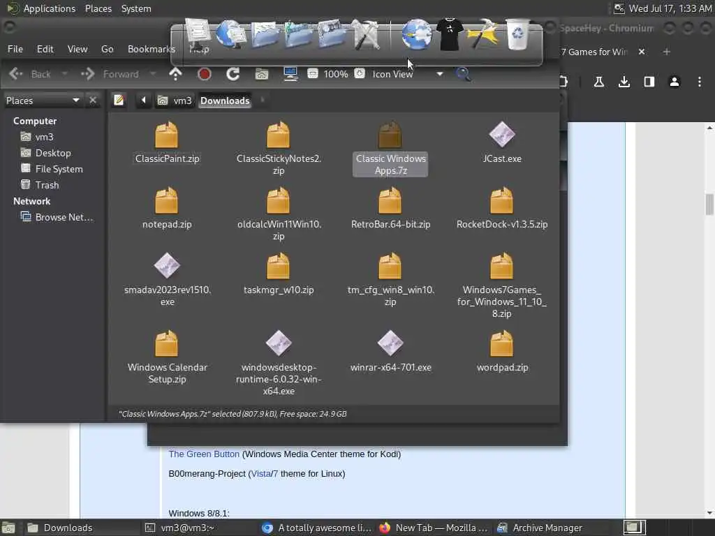Open the recycle bin in the dock
Screen dimensions: 715x536
pyautogui.click(x=517, y=34)
